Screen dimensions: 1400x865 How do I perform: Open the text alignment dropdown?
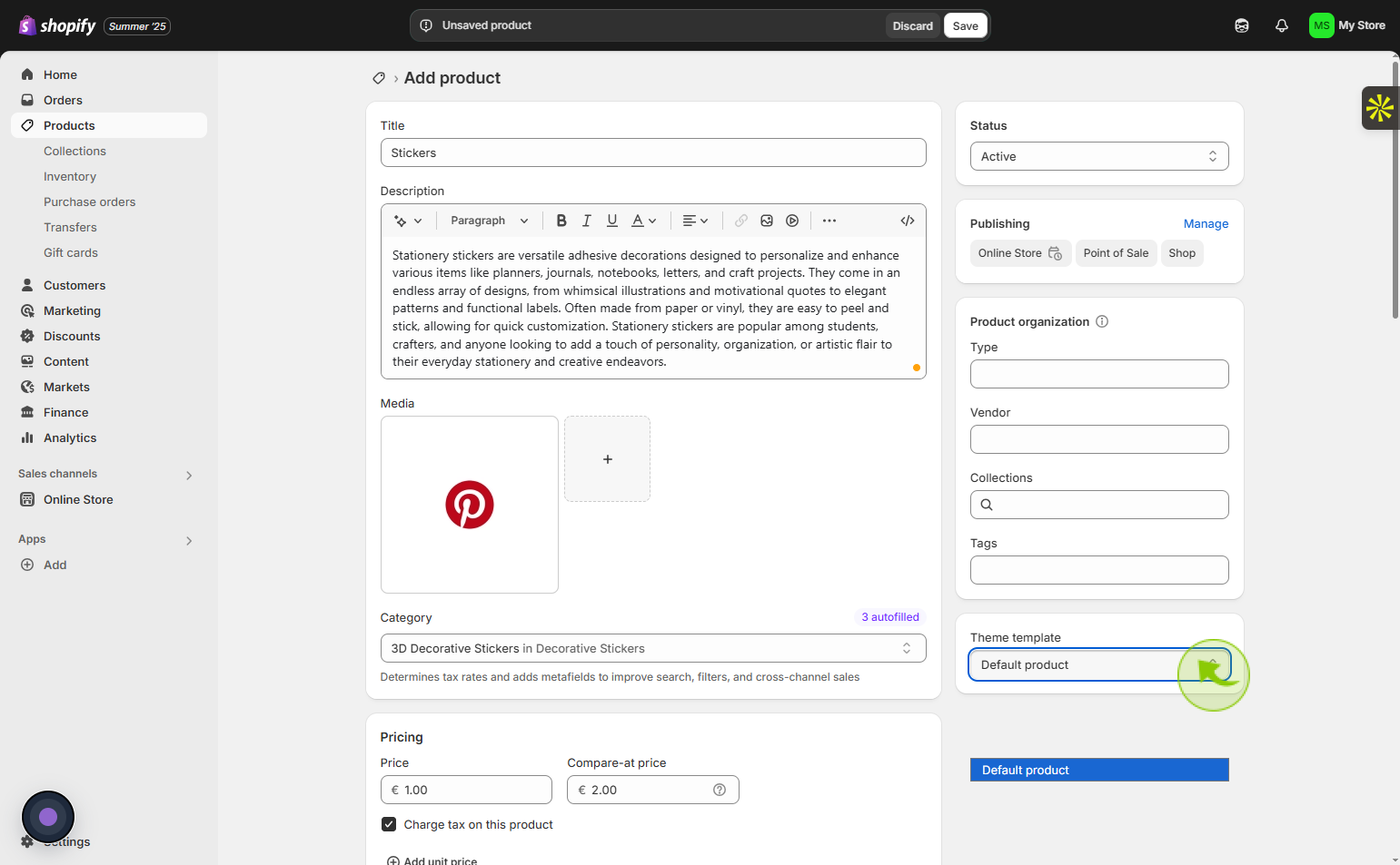tap(695, 221)
